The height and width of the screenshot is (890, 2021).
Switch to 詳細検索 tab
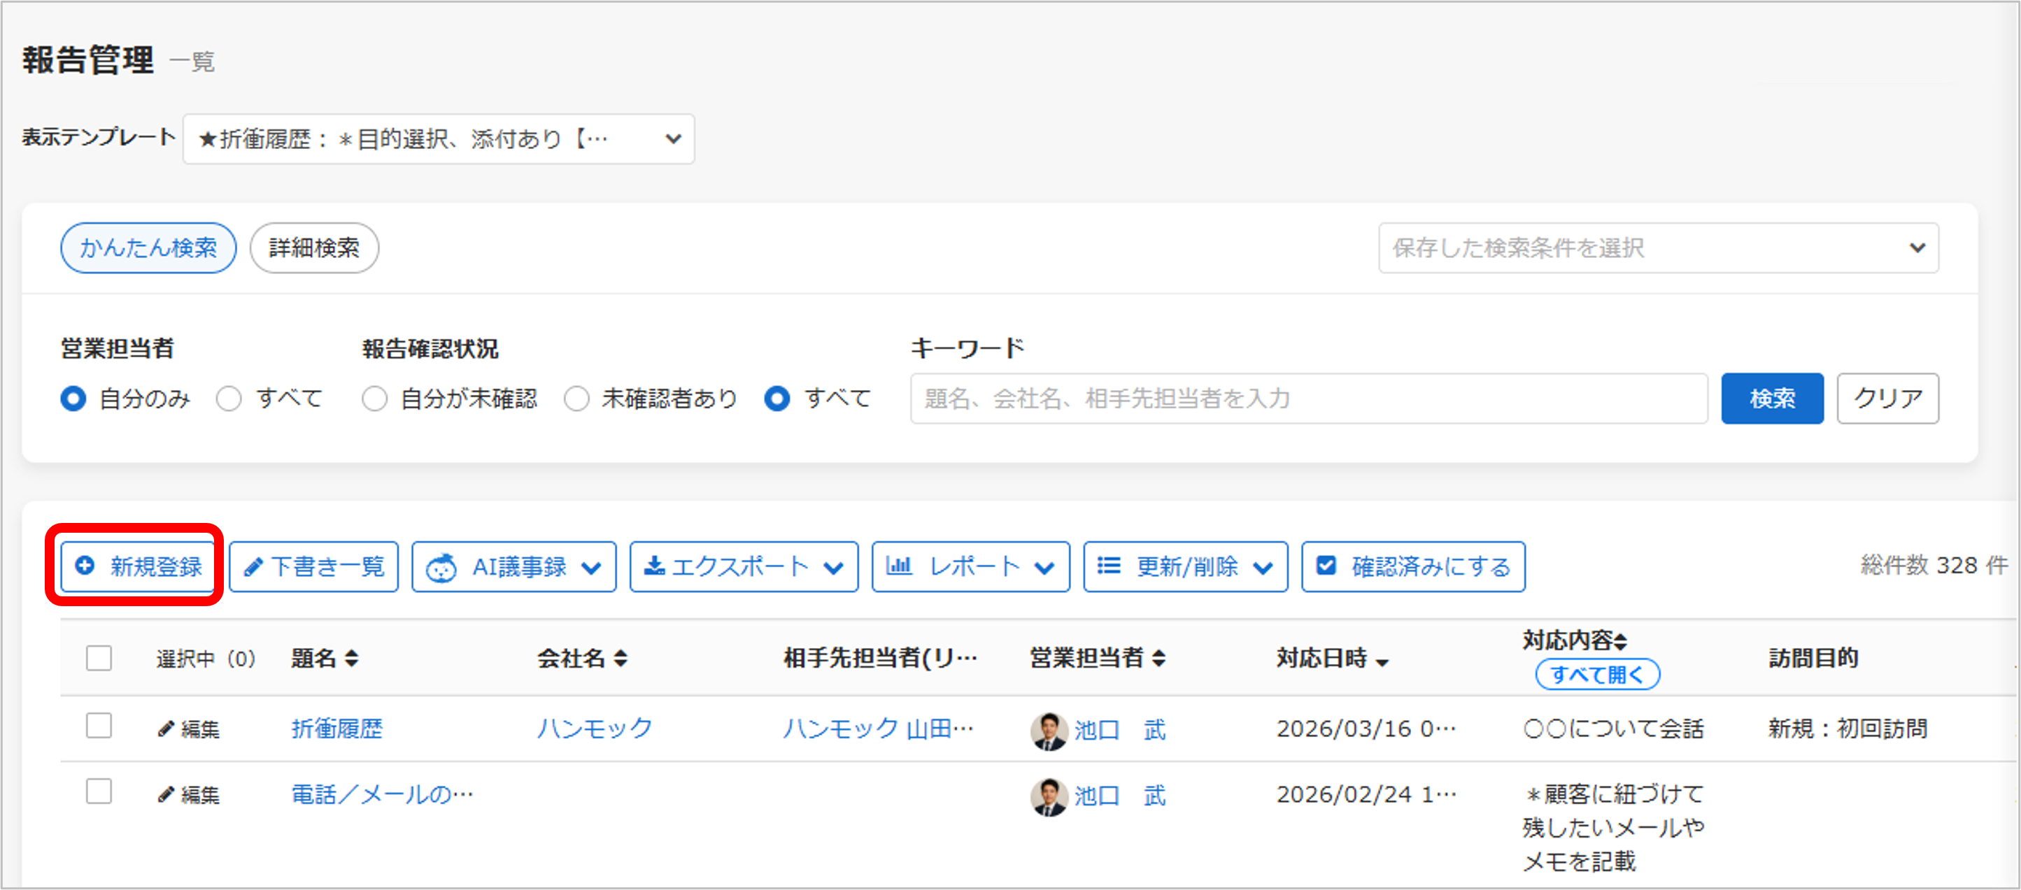click(314, 247)
